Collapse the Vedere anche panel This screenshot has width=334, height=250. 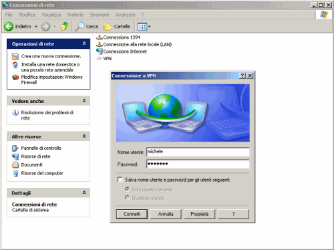coord(84,101)
